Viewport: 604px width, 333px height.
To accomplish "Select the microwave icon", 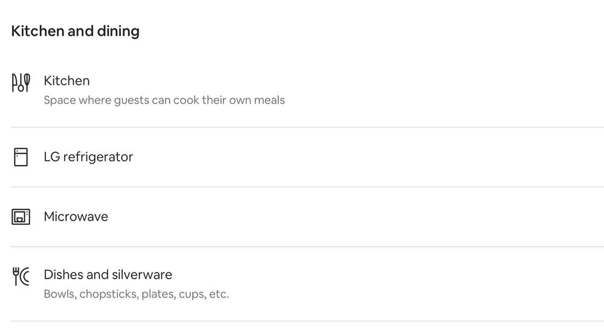I will (21, 216).
